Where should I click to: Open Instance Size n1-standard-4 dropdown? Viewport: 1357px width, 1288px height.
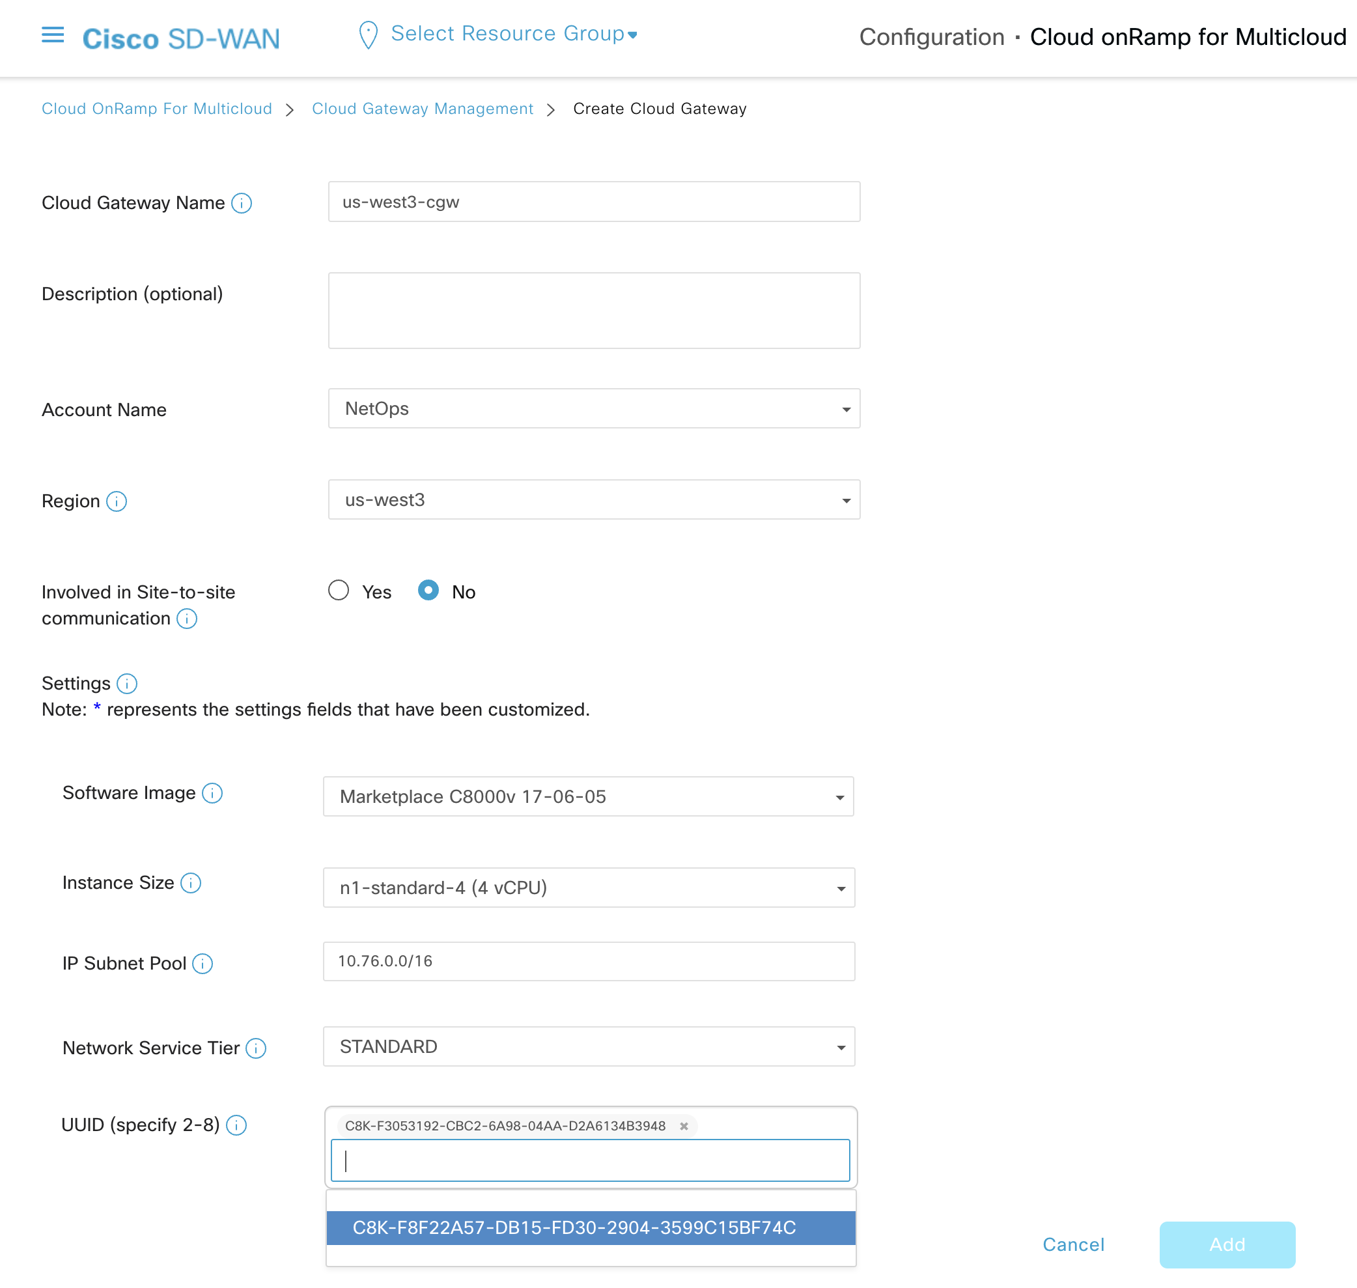click(x=589, y=888)
